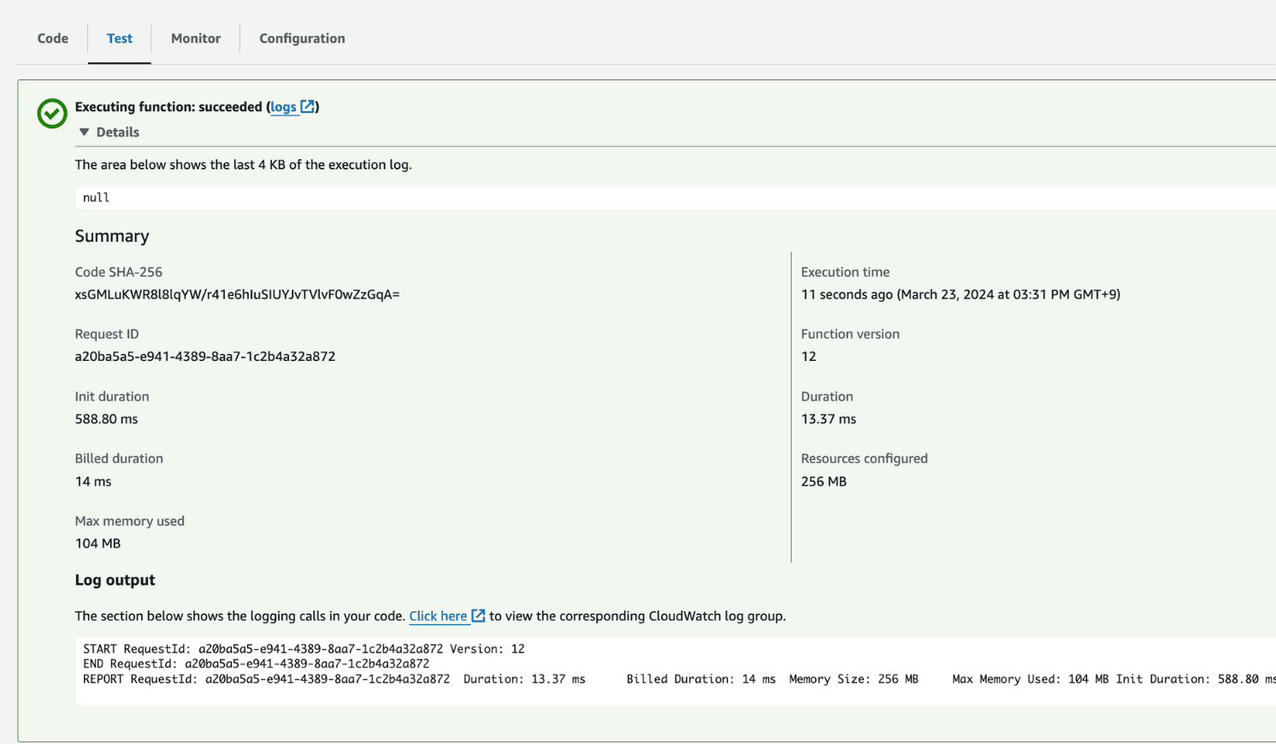Open the logs link in the execution header

283,107
